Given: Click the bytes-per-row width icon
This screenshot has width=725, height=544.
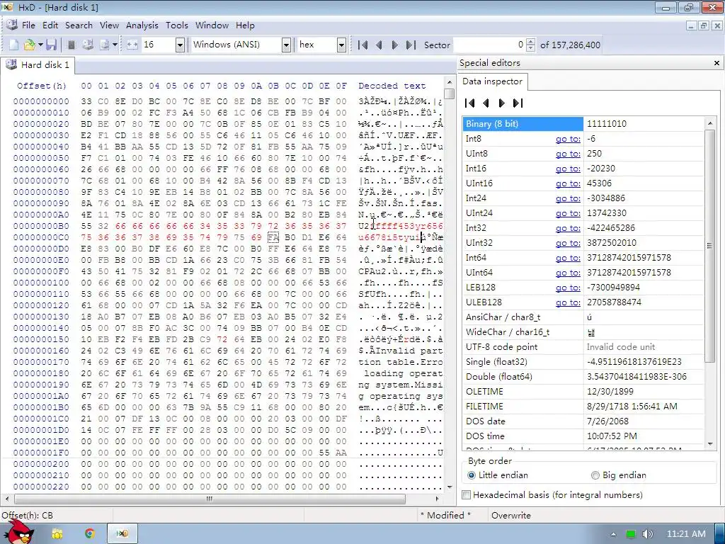Looking at the screenshot, I should (132, 45).
